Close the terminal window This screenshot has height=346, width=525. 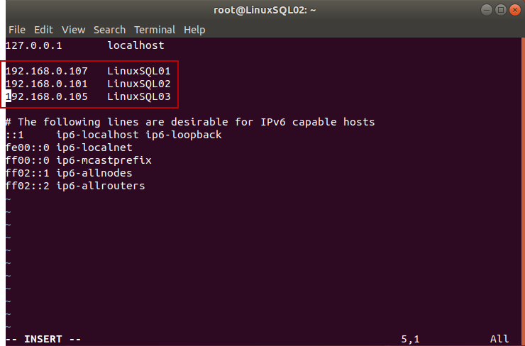tap(514, 10)
